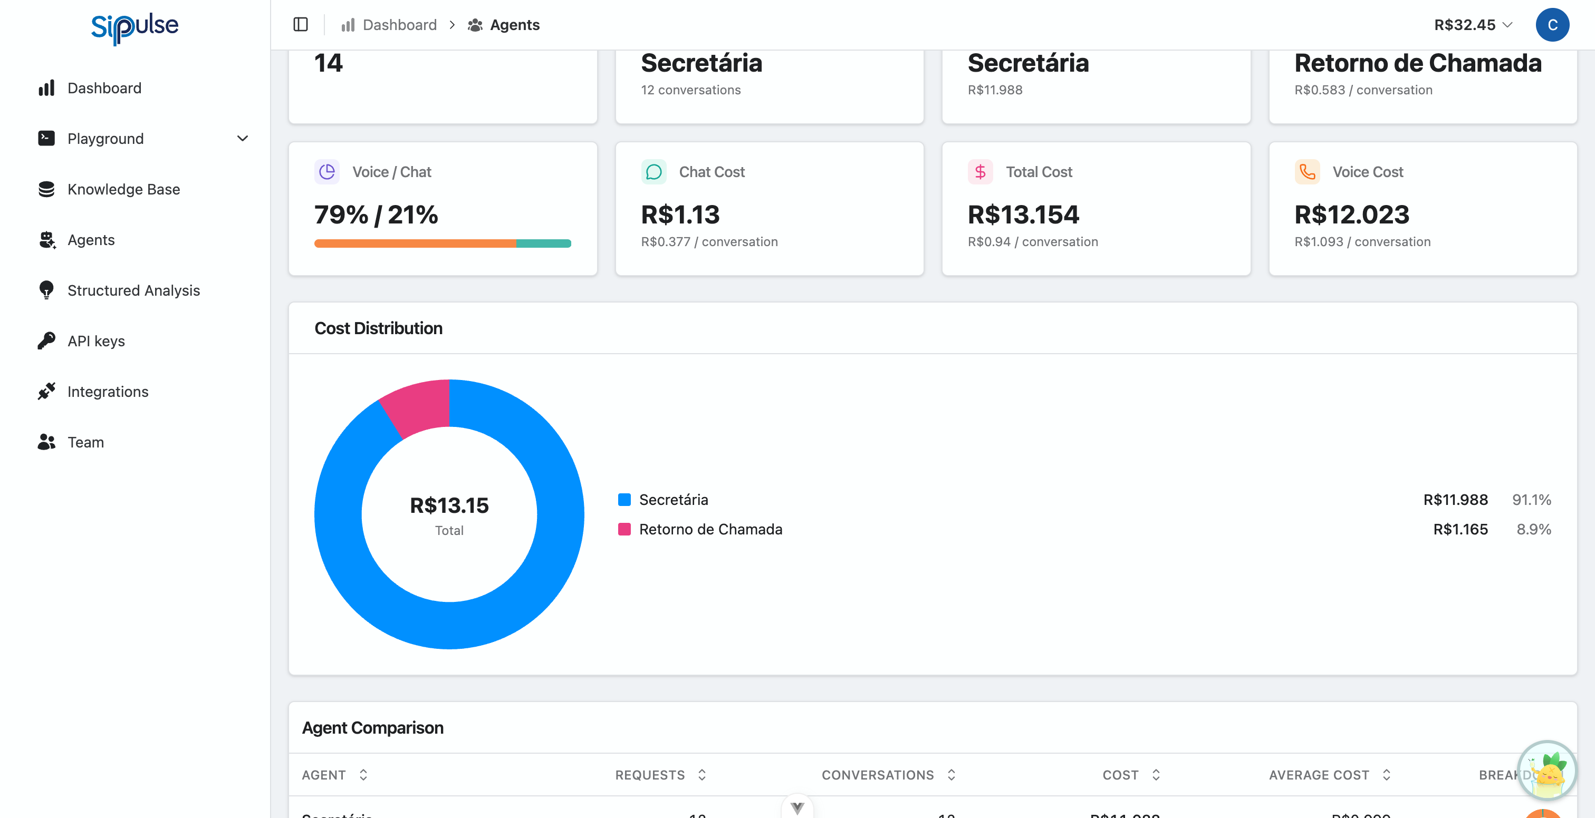1595x818 pixels.
Task: Open Structured Analysis
Action: [x=133, y=290]
